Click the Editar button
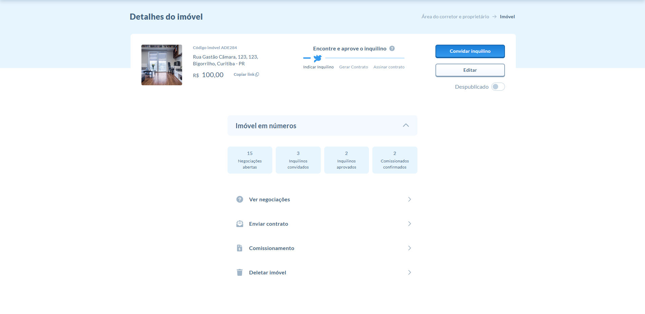Screen dimensions: 645x314 (470, 70)
